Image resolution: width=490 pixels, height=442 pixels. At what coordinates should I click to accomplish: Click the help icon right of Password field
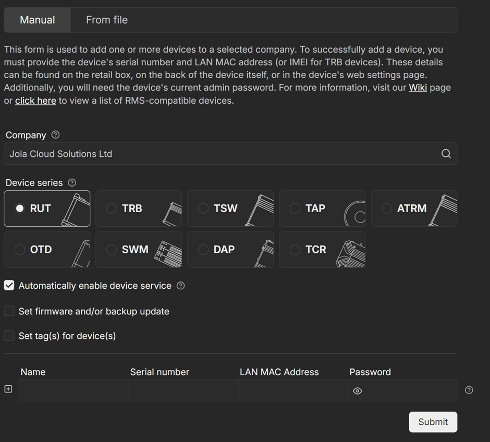(469, 390)
